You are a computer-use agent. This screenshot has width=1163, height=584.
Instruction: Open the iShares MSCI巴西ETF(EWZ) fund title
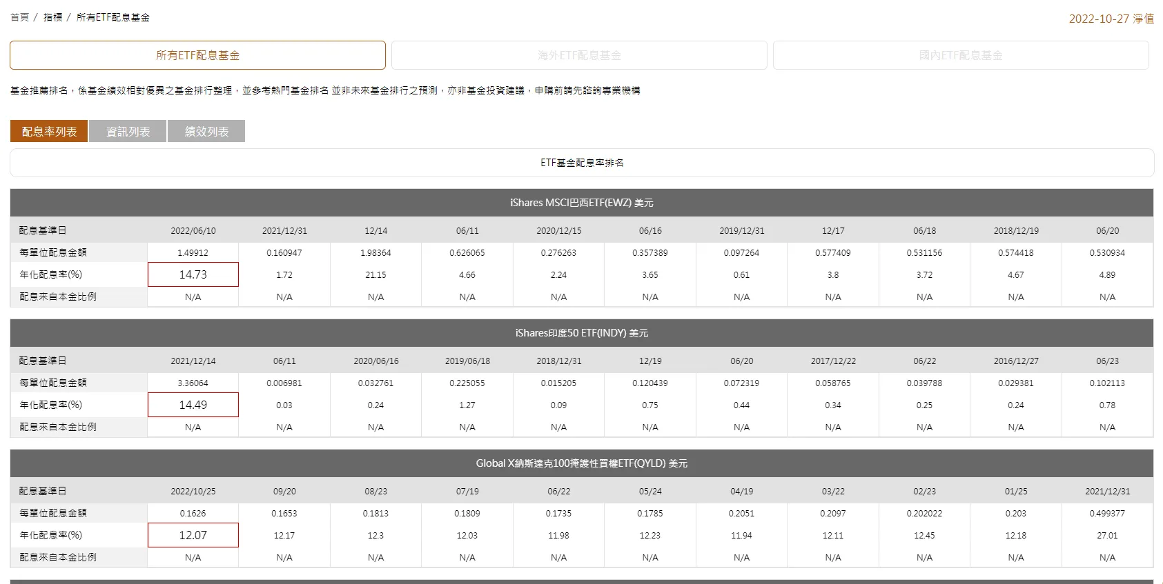click(582, 203)
